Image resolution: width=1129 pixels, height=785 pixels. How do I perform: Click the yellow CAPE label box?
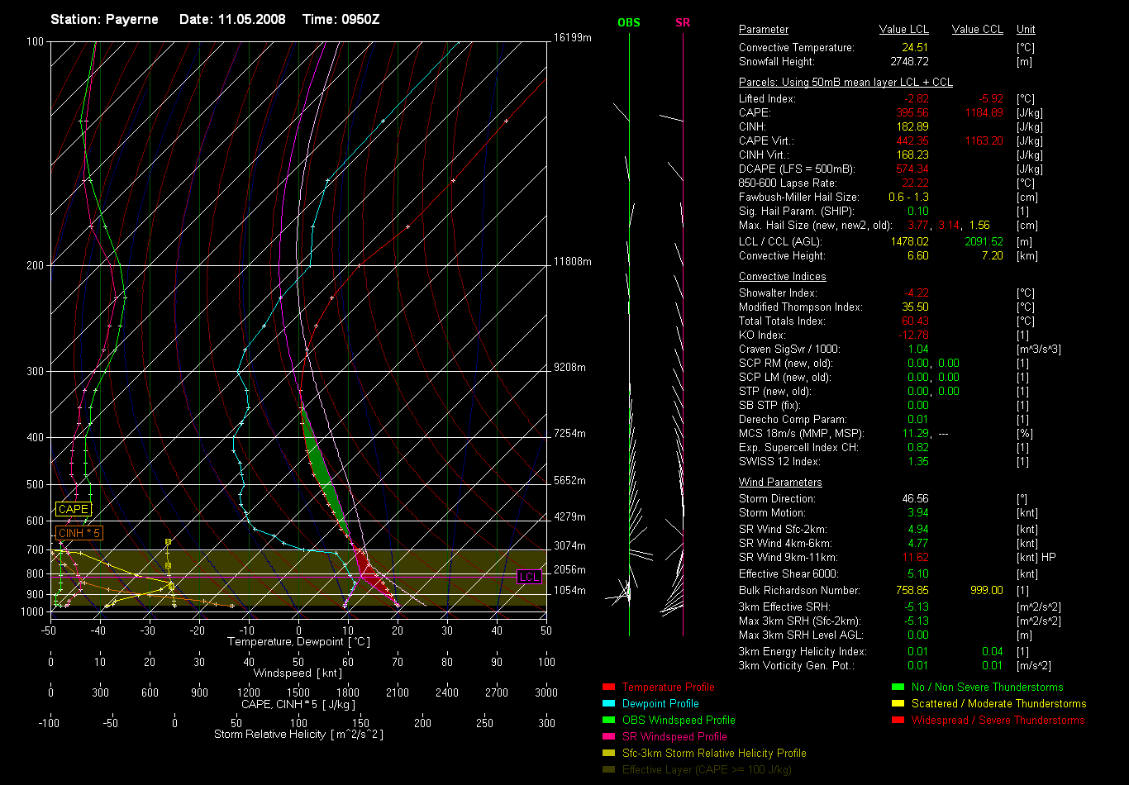pyautogui.click(x=73, y=510)
